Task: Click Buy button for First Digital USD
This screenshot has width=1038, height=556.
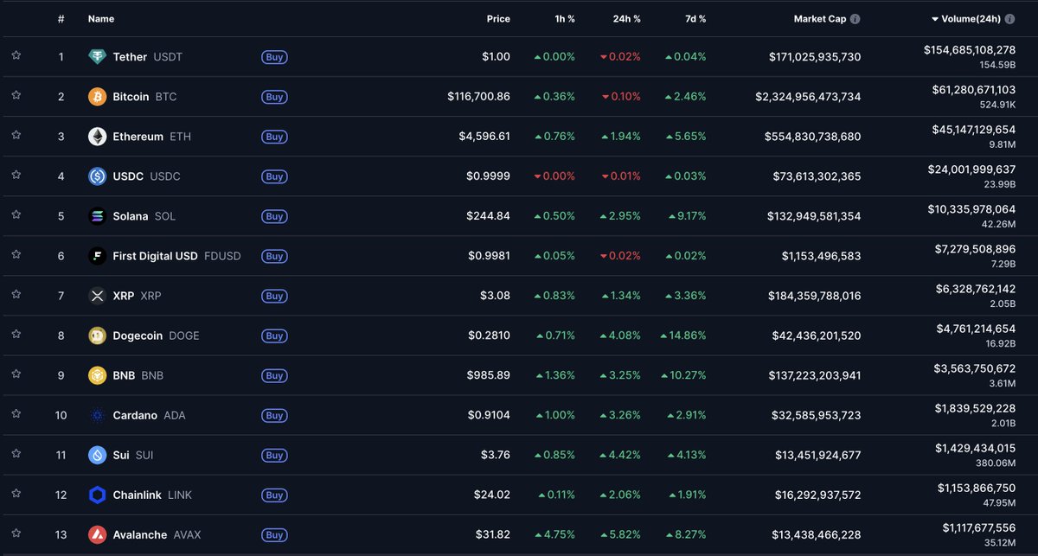Action: pos(274,256)
